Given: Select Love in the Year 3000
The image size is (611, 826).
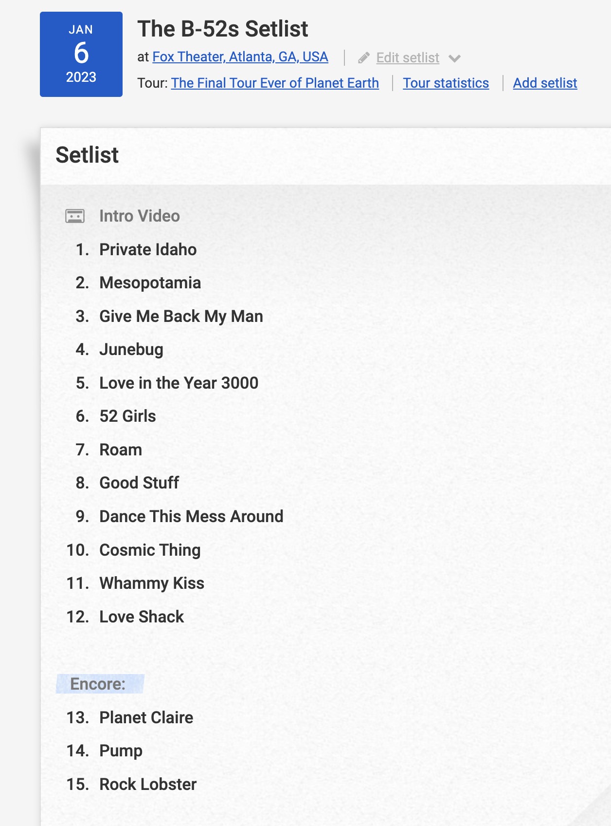Looking at the screenshot, I should coord(179,383).
